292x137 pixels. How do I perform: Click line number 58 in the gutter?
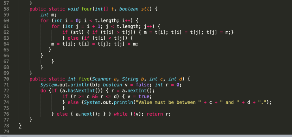(6, 9)
